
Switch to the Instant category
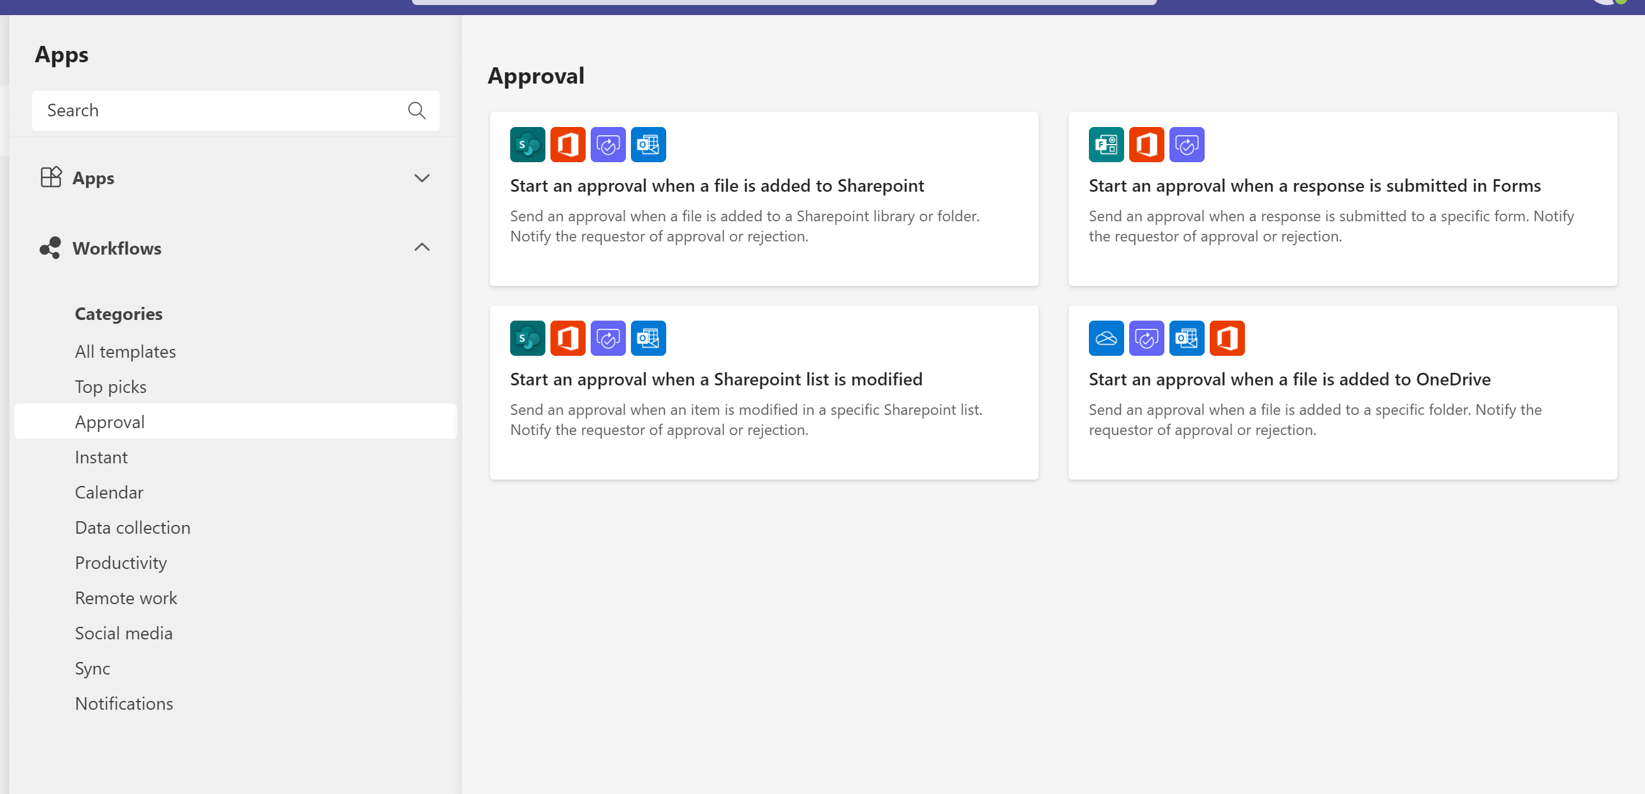101,457
